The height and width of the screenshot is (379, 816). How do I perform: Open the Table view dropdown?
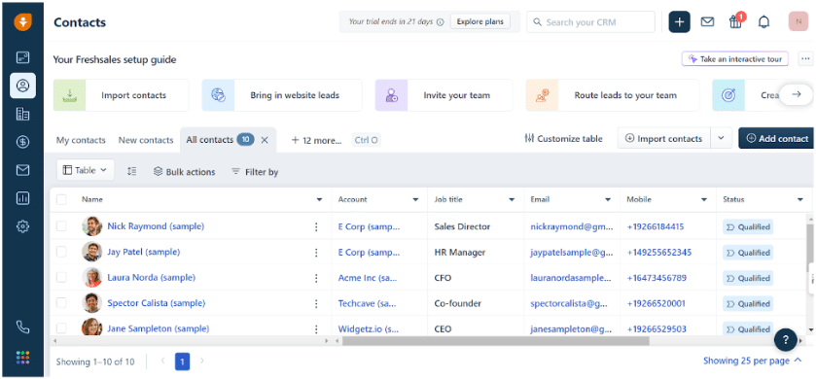86,170
